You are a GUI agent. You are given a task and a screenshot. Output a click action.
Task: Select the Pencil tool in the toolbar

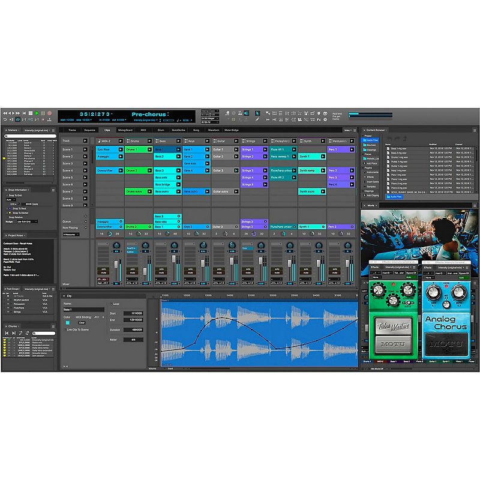point(257,119)
